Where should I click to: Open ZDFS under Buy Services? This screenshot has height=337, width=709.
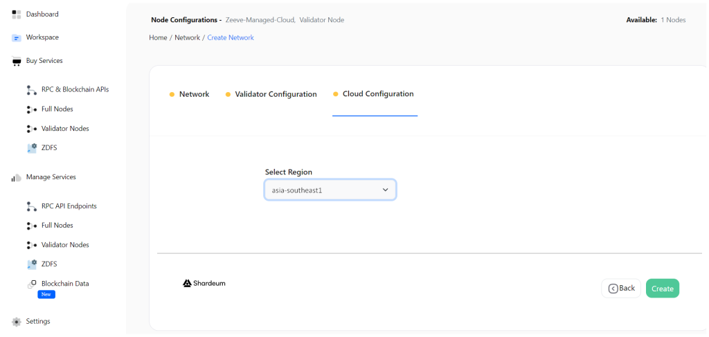pos(49,147)
